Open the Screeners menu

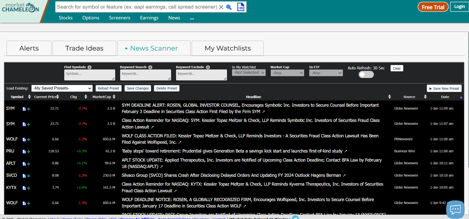(x=120, y=18)
